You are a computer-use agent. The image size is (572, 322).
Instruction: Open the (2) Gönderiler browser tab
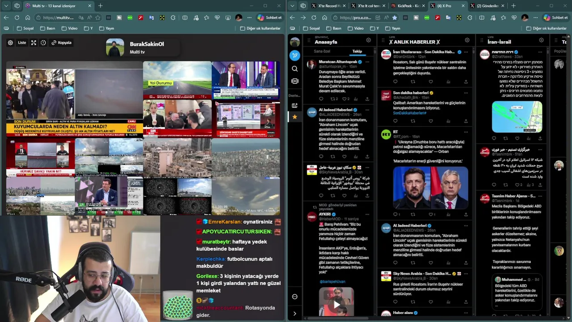[487, 6]
